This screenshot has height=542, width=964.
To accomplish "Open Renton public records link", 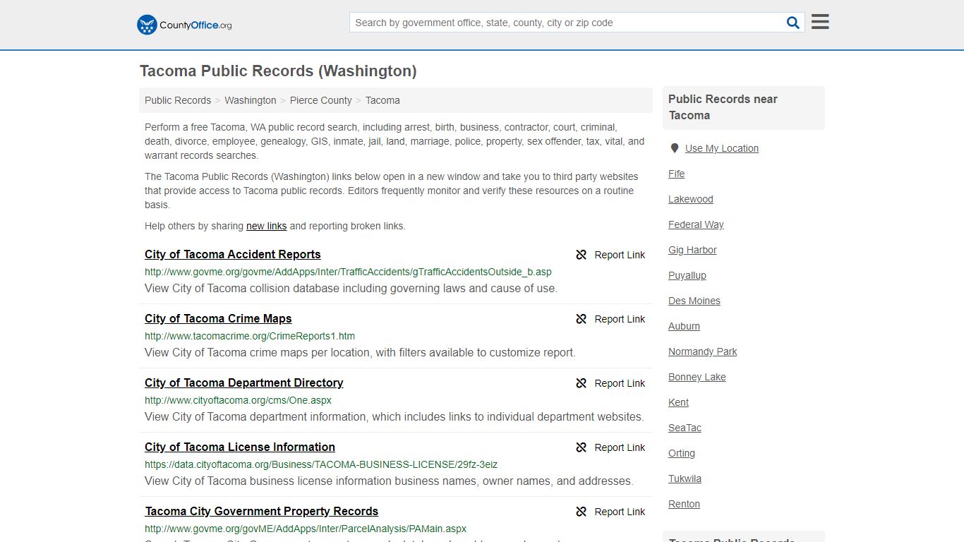I will click(684, 504).
